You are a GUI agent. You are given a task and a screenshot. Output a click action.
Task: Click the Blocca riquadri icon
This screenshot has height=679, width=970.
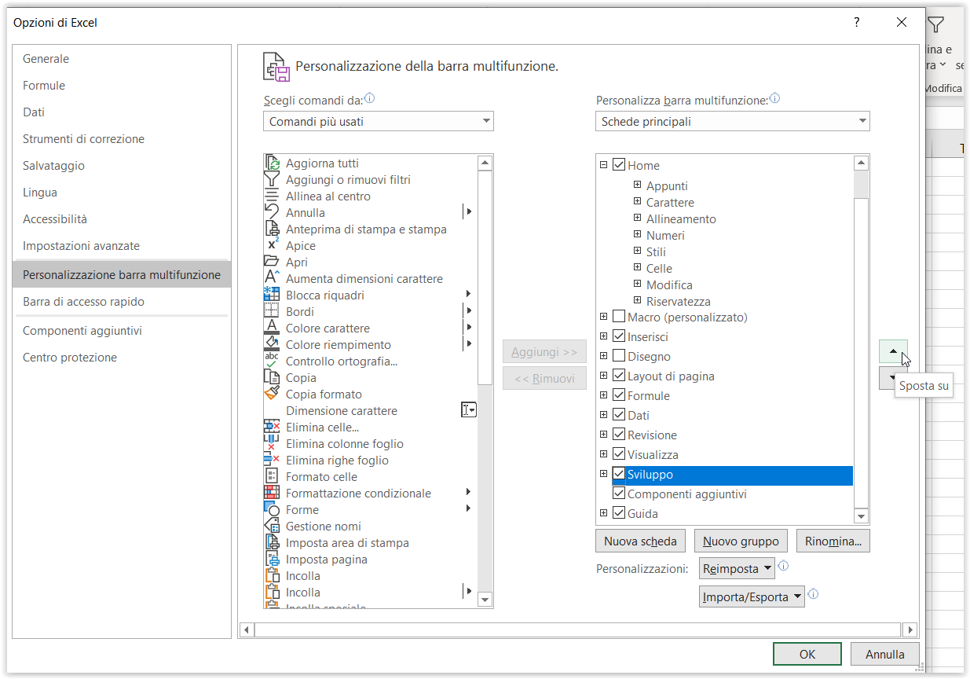[272, 295]
